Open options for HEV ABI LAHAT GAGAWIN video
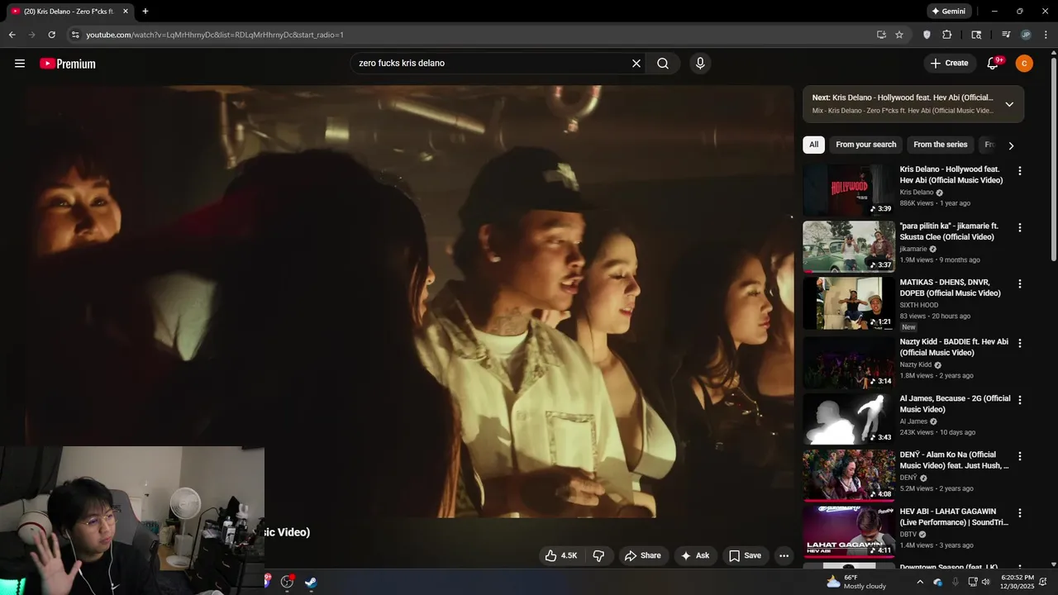Screen dimensions: 1058x595 pos(1019,512)
